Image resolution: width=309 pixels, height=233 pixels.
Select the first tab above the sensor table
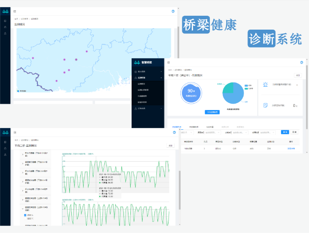pyautogui.click(x=177, y=127)
